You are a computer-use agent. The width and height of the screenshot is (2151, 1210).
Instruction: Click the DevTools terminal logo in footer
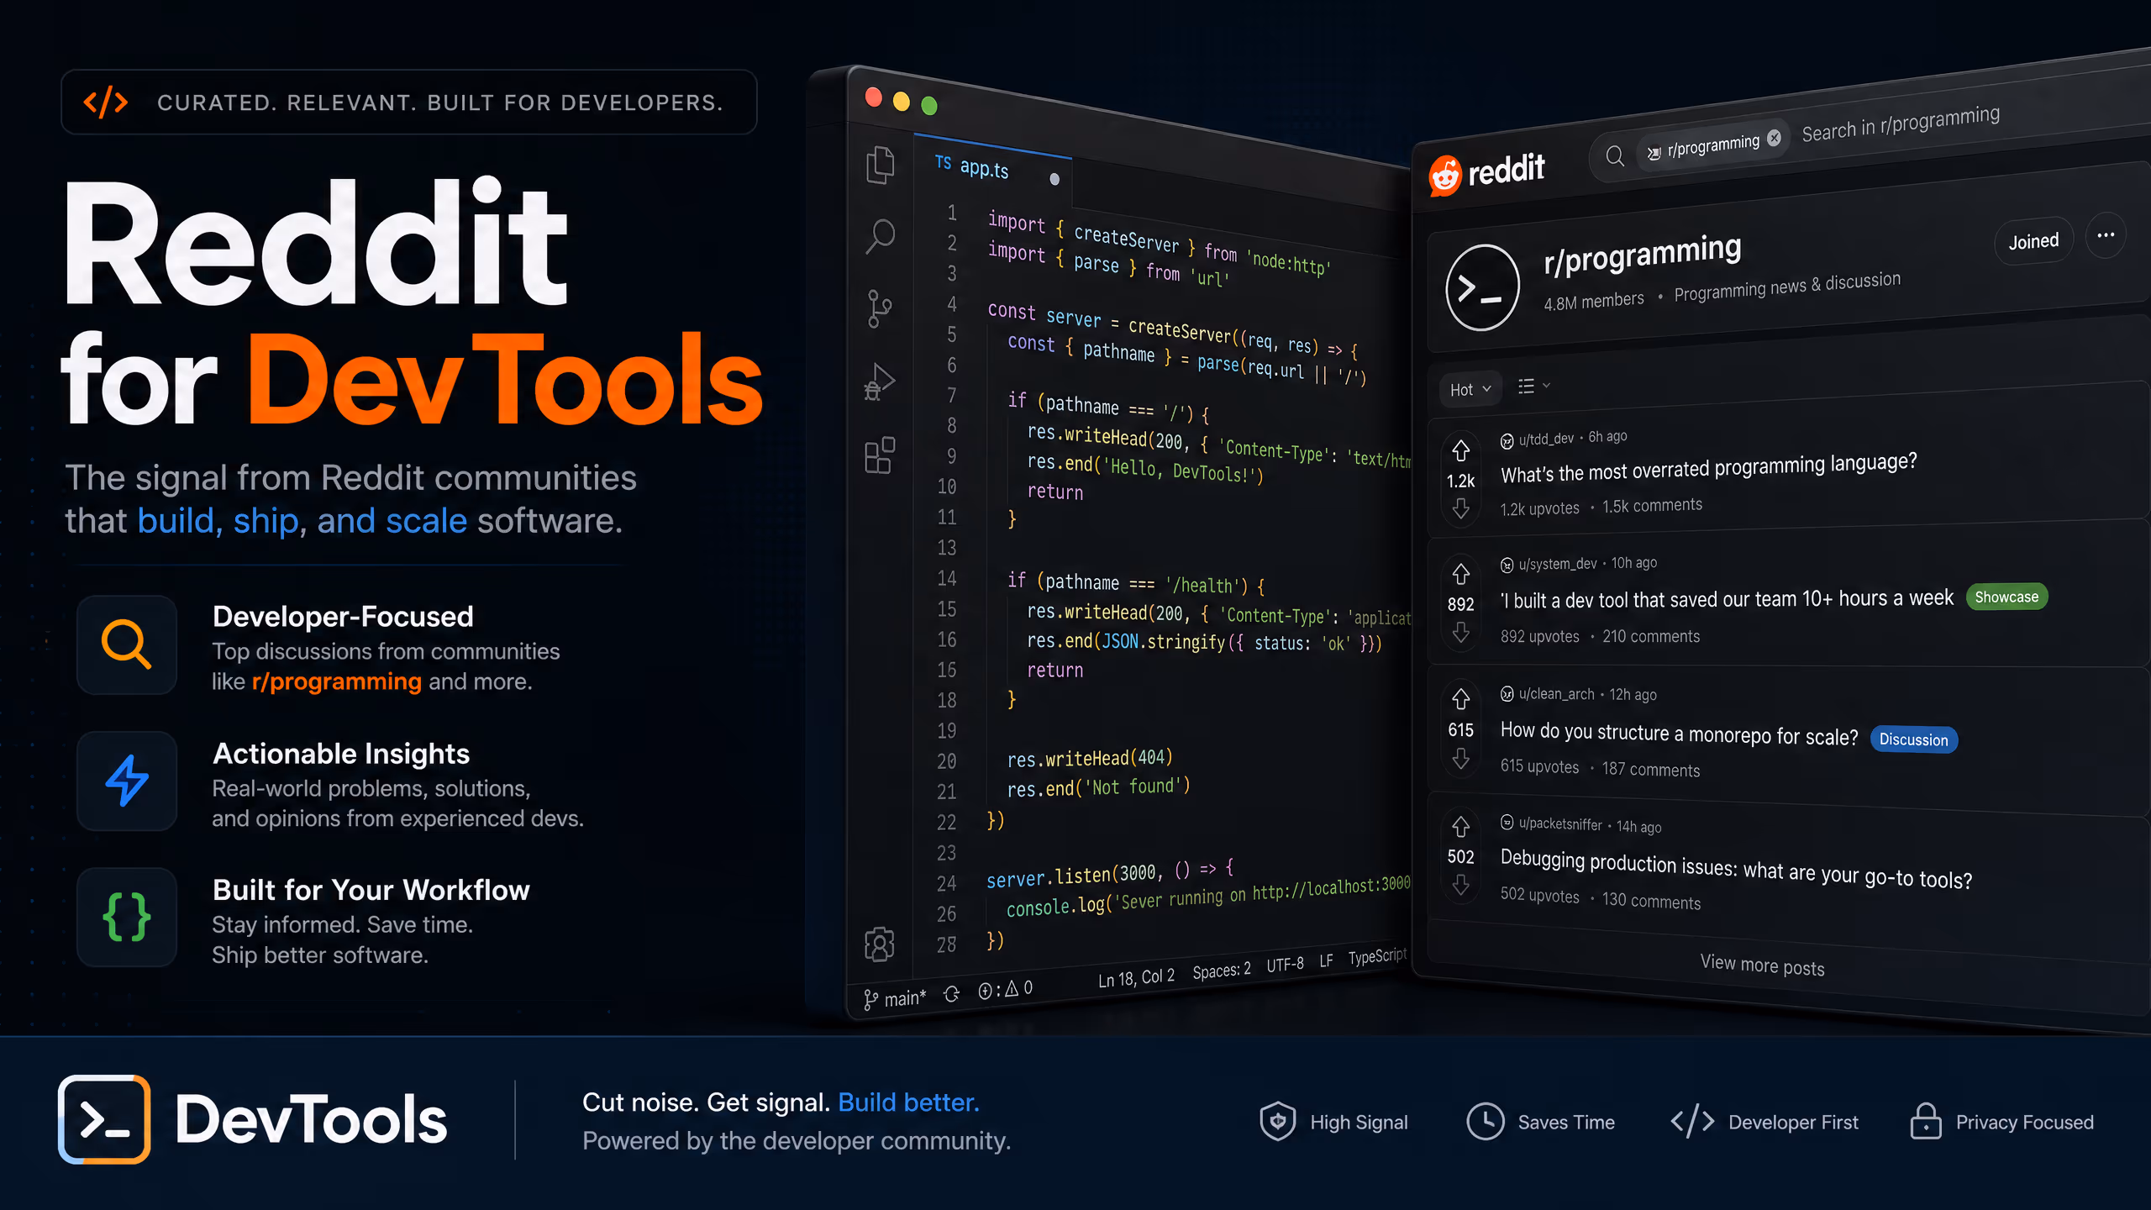click(104, 1119)
